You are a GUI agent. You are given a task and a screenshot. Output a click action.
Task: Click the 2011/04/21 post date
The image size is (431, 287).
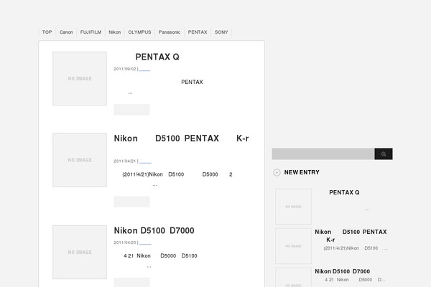[x=125, y=161]
